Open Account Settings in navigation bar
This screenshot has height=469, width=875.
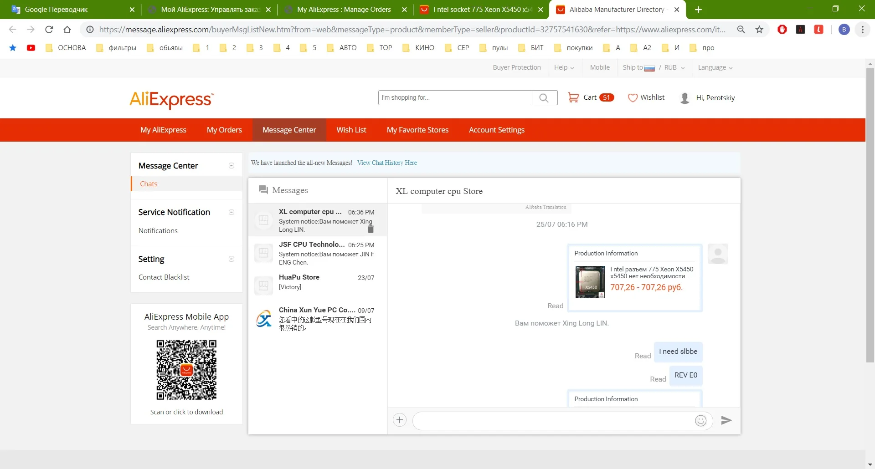point(497,130)
